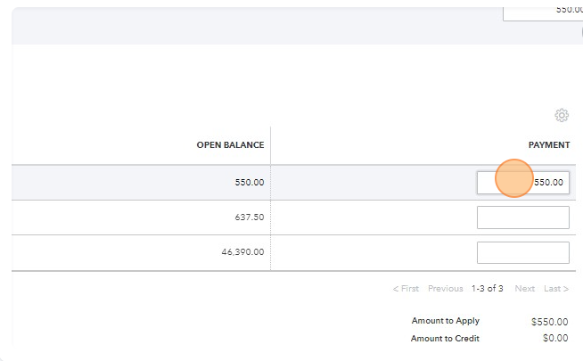Click the Previous page link
583x361 pixels.
[x=445, y=289]
